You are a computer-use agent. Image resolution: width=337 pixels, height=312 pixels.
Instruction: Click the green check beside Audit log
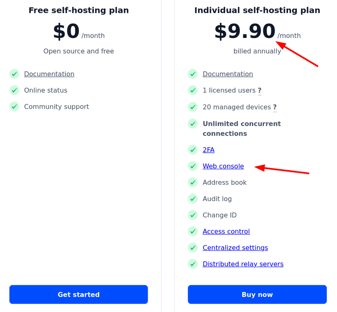193,199
